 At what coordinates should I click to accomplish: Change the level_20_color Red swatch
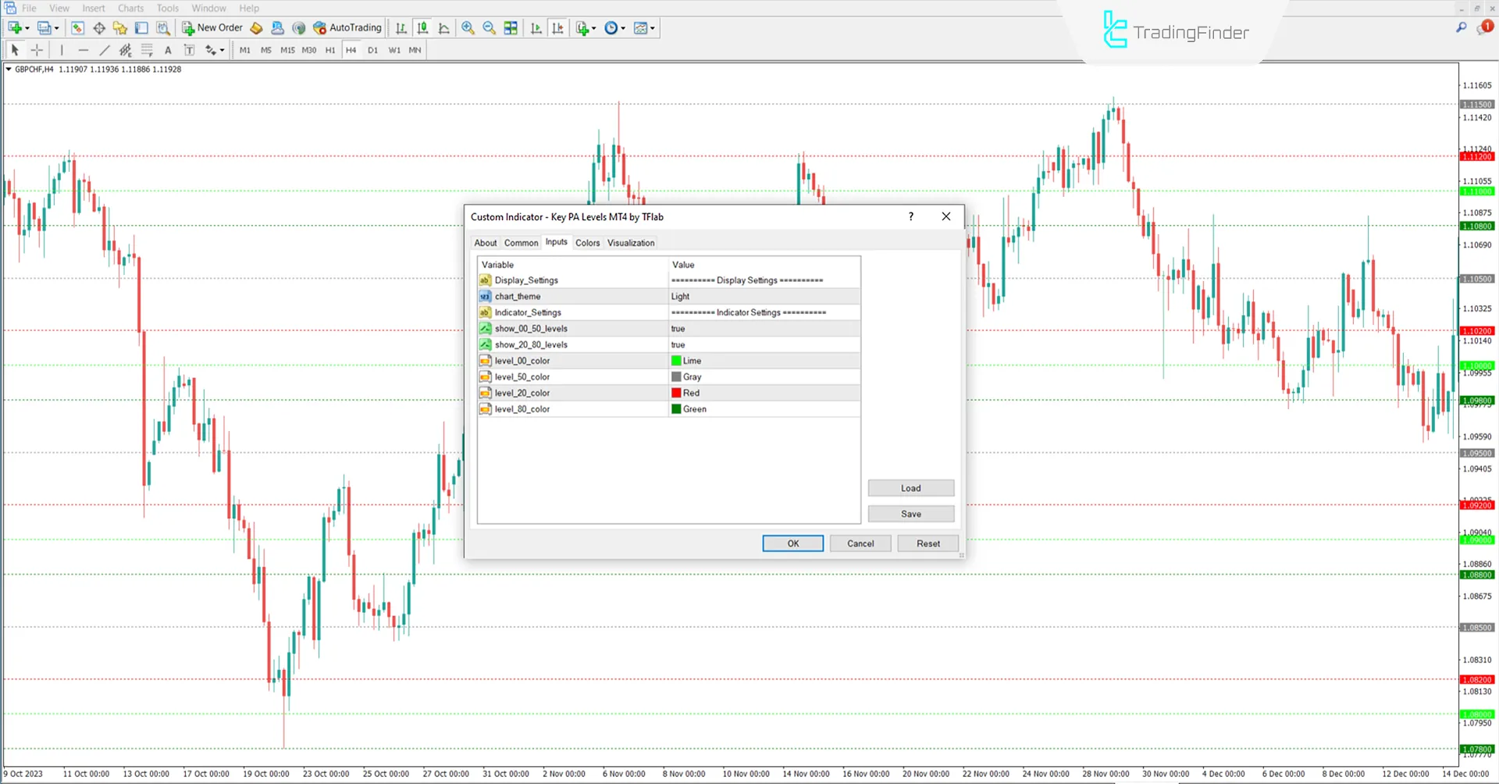tap(764, 392)
